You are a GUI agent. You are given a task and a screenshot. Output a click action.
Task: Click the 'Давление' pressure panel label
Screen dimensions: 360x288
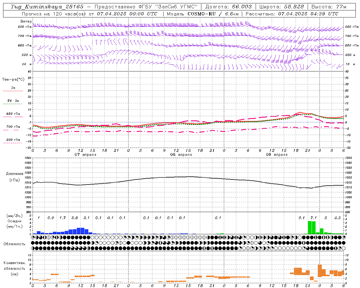point(15,174)
